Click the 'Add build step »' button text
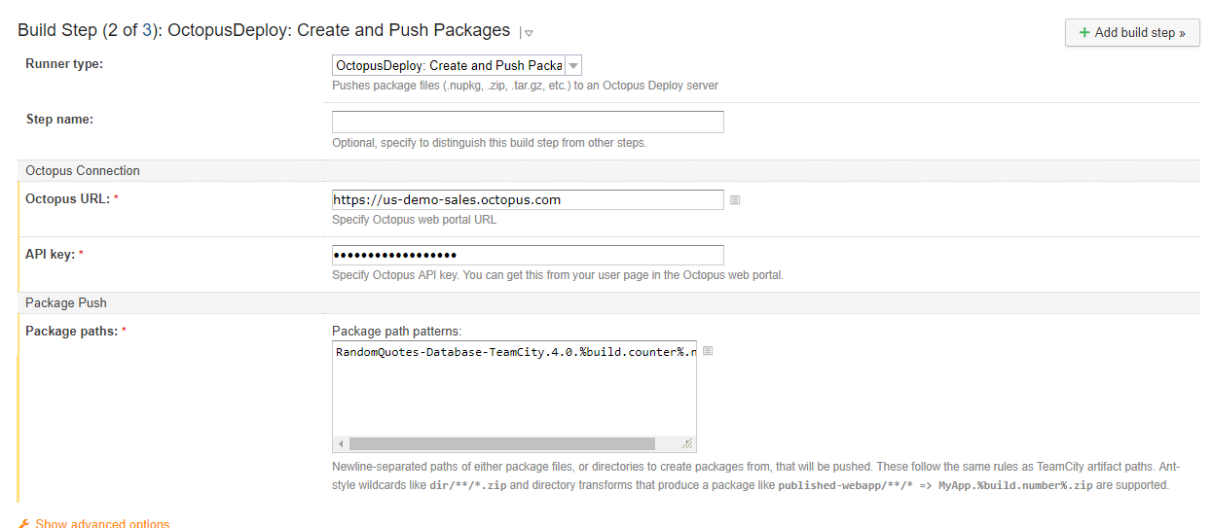This screenshot has width=1212, height=528. pos(1140,33)
